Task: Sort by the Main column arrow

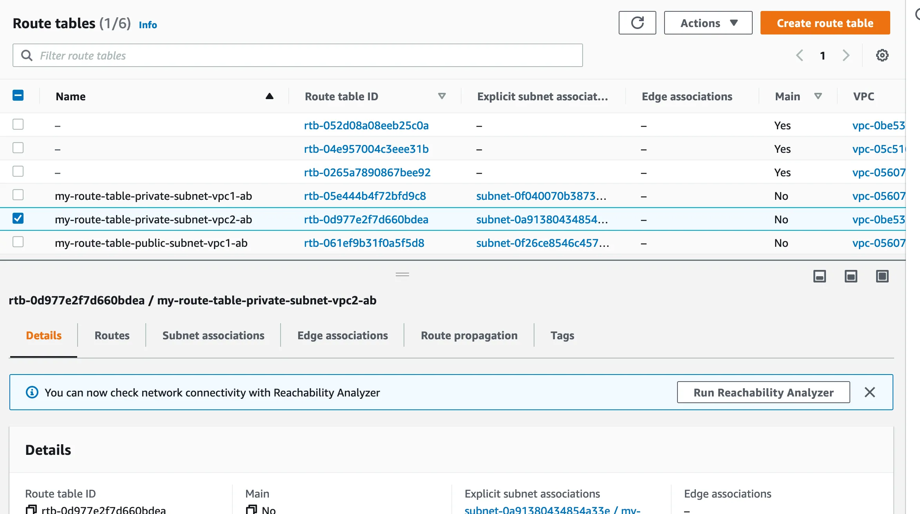Action: (818, 96)
